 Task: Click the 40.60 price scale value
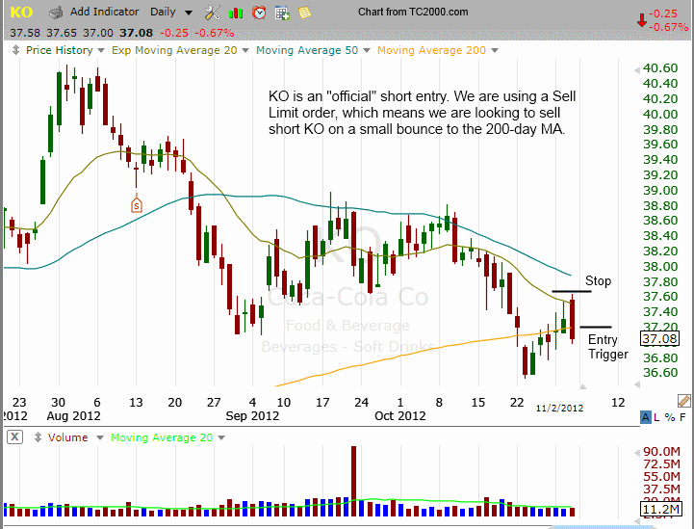pos(660,67)
